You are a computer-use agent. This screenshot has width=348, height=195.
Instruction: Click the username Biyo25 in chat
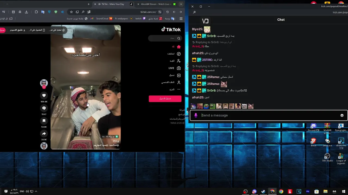pos(197,29)
